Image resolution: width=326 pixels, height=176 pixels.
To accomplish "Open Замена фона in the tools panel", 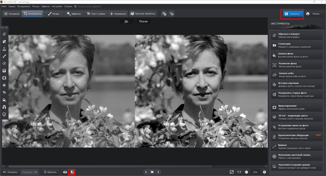I will [297, 55].
